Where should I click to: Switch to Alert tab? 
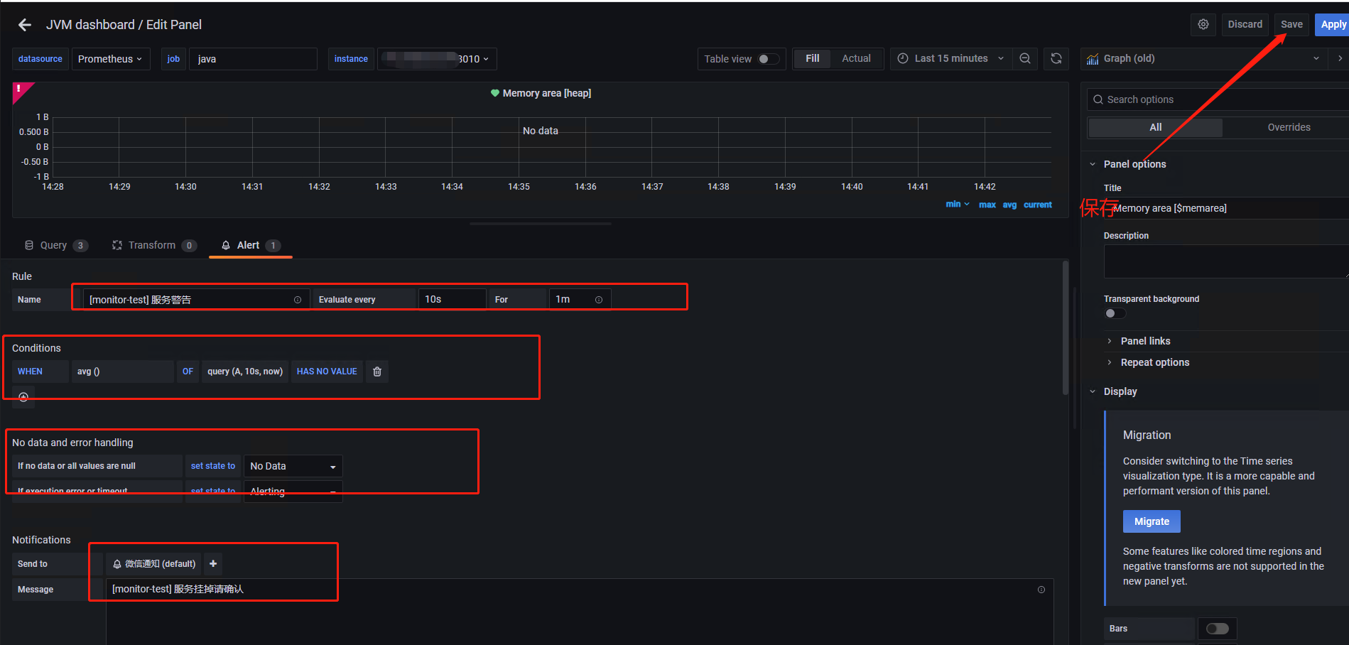pos(251,245)
